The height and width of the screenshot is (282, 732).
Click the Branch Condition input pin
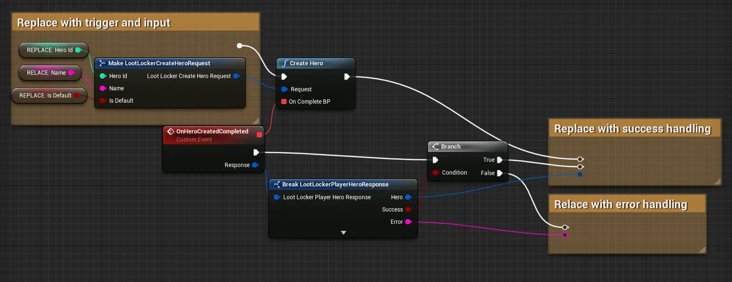tap(436, 172)
